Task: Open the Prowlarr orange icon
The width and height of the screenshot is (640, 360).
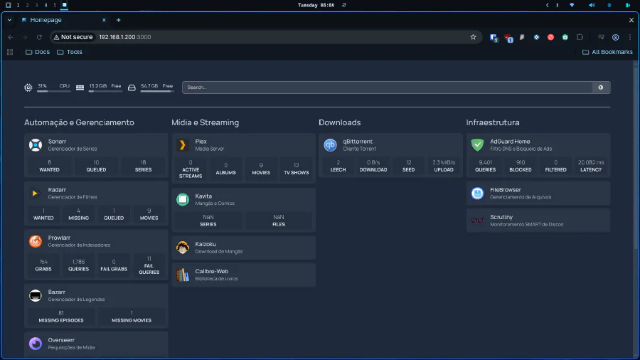Action: (36, 241)
